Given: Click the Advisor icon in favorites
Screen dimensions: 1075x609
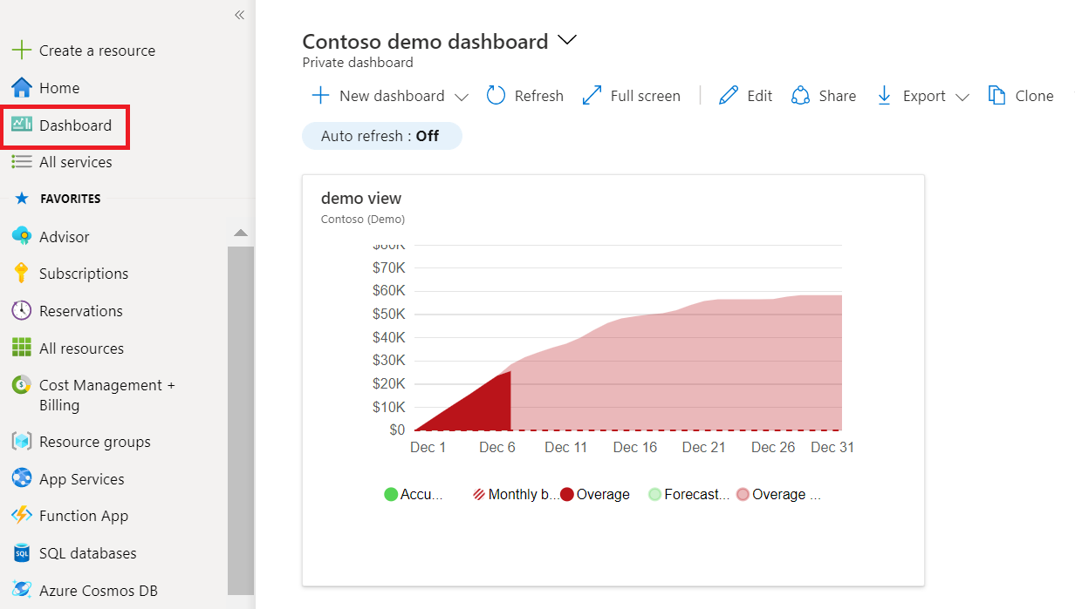Looking at the screenshot, I should click(x=22, y=236).
